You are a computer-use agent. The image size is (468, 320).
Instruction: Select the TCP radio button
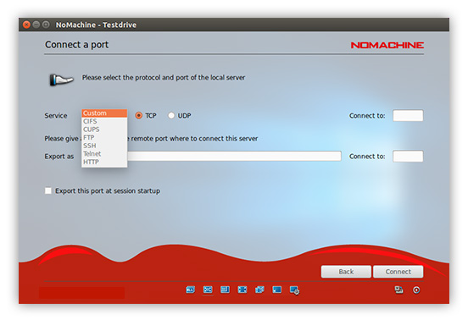tap(138, 115)
